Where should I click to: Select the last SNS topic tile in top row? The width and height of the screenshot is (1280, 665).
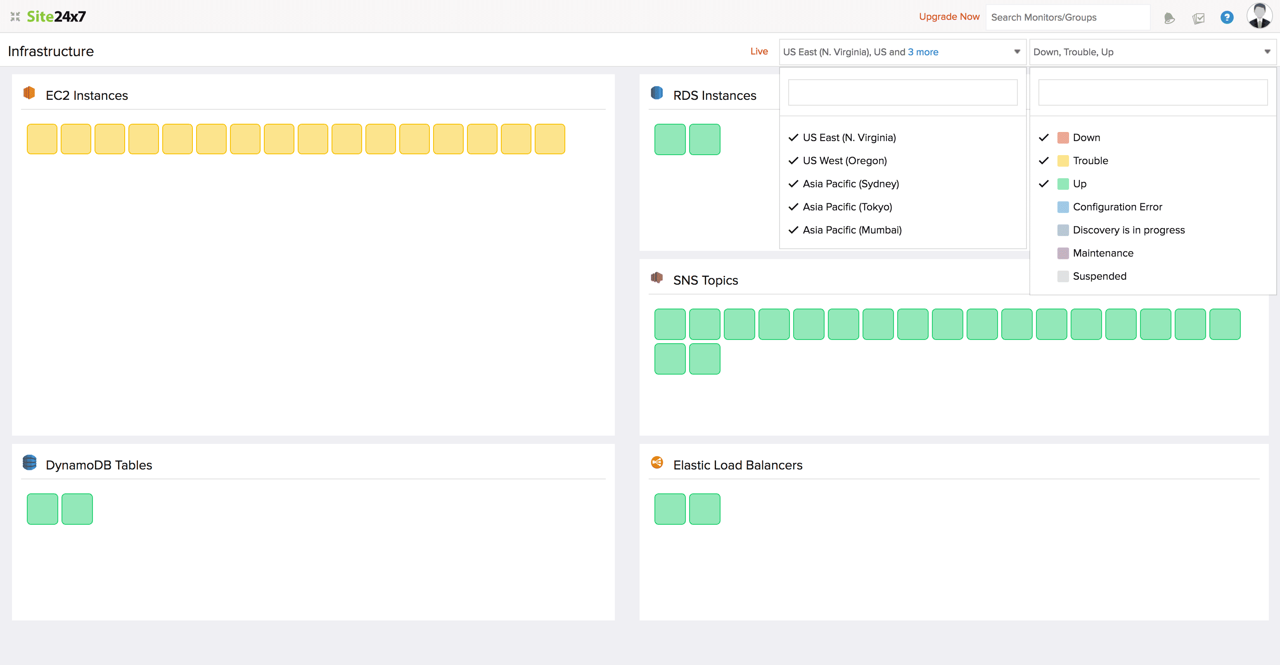[x=1225, y=324]
